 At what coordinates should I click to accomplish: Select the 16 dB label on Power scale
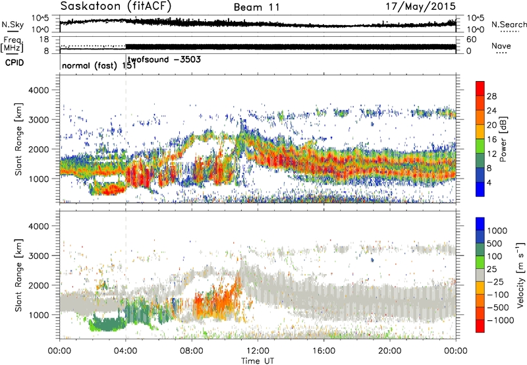pyautogui.click(x=491, y=140)
